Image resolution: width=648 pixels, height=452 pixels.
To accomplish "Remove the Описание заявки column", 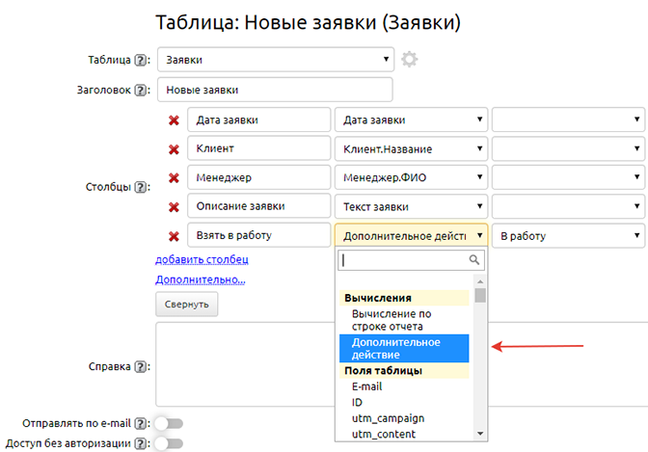I will click(x=174, y=207).
